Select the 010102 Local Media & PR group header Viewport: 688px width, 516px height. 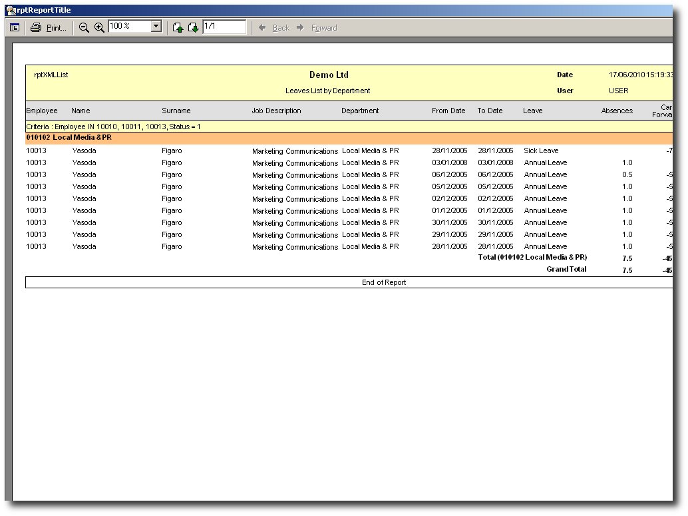(x=349, y=138)
